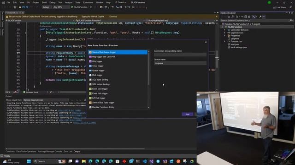Expand Dependencies node
Screen dimensions: 295x165
224,33
